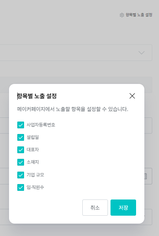Click the 소재지 label text
The image size is (159, 236).
pyautogui.click(x=33, y=162)
